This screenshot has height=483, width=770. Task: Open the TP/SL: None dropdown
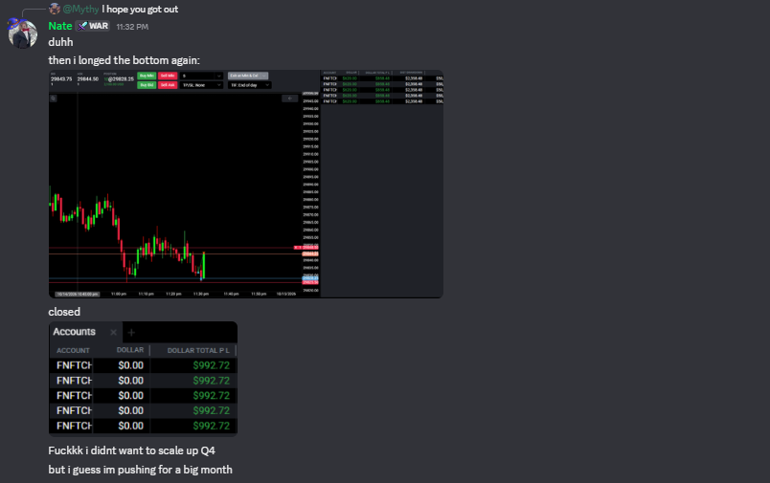(201, 85)
